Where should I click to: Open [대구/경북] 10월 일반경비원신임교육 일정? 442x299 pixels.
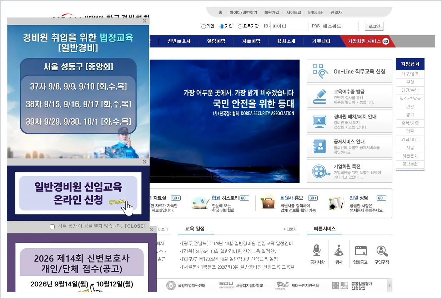click(230, 259)
